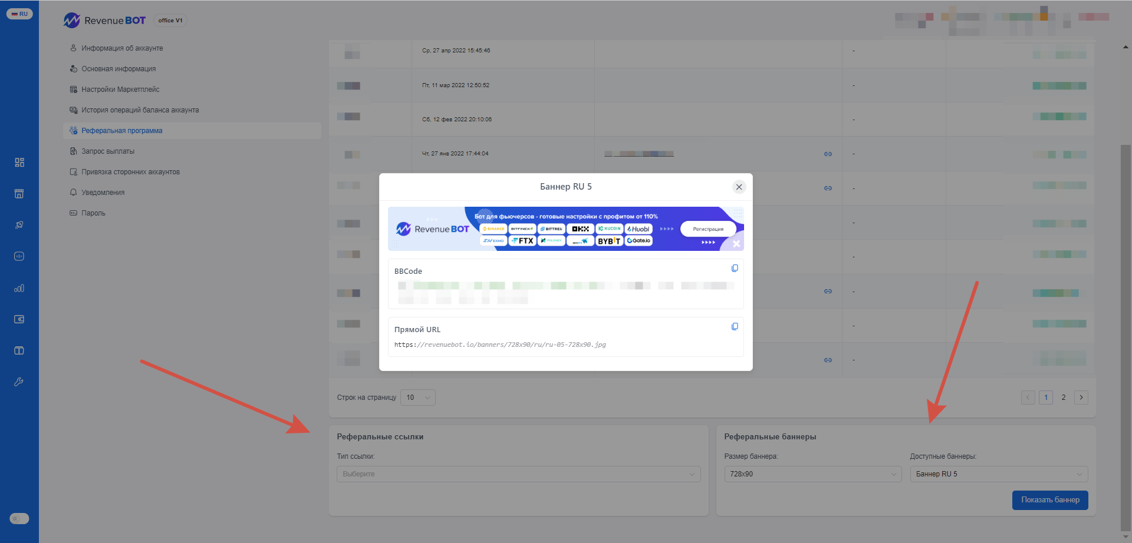1132x543 pixels.
Task: Select Реферальная программа menu item
Action: (x=192, y=131)
